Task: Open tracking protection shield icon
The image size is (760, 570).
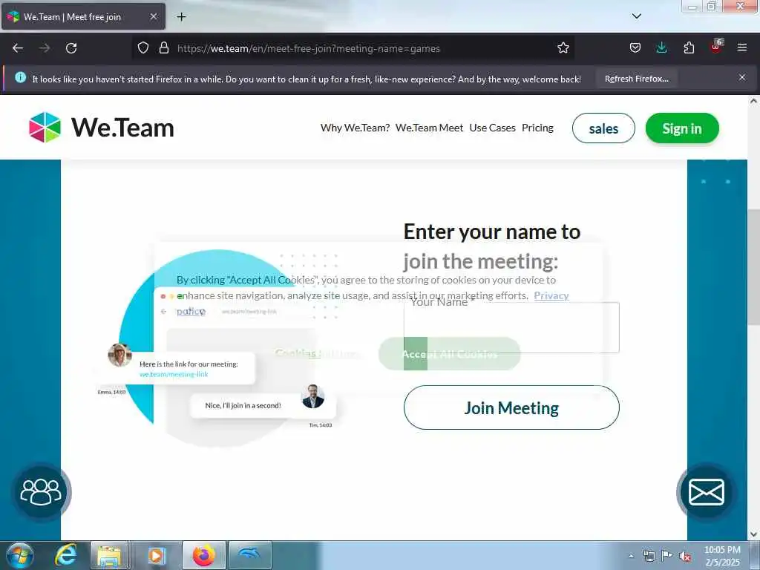Action: [143, 48]
